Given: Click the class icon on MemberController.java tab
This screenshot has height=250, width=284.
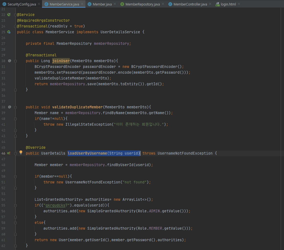Looking at the screenshot, I should point(170,4).
